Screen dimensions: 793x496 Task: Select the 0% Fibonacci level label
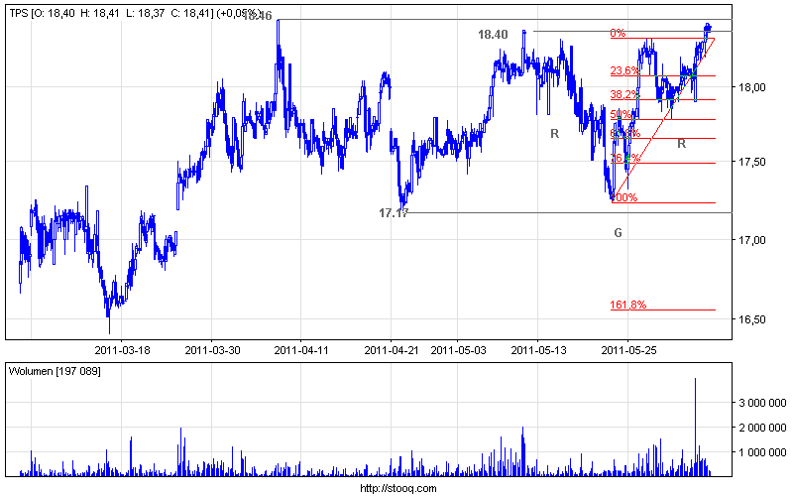pos(618,34)
